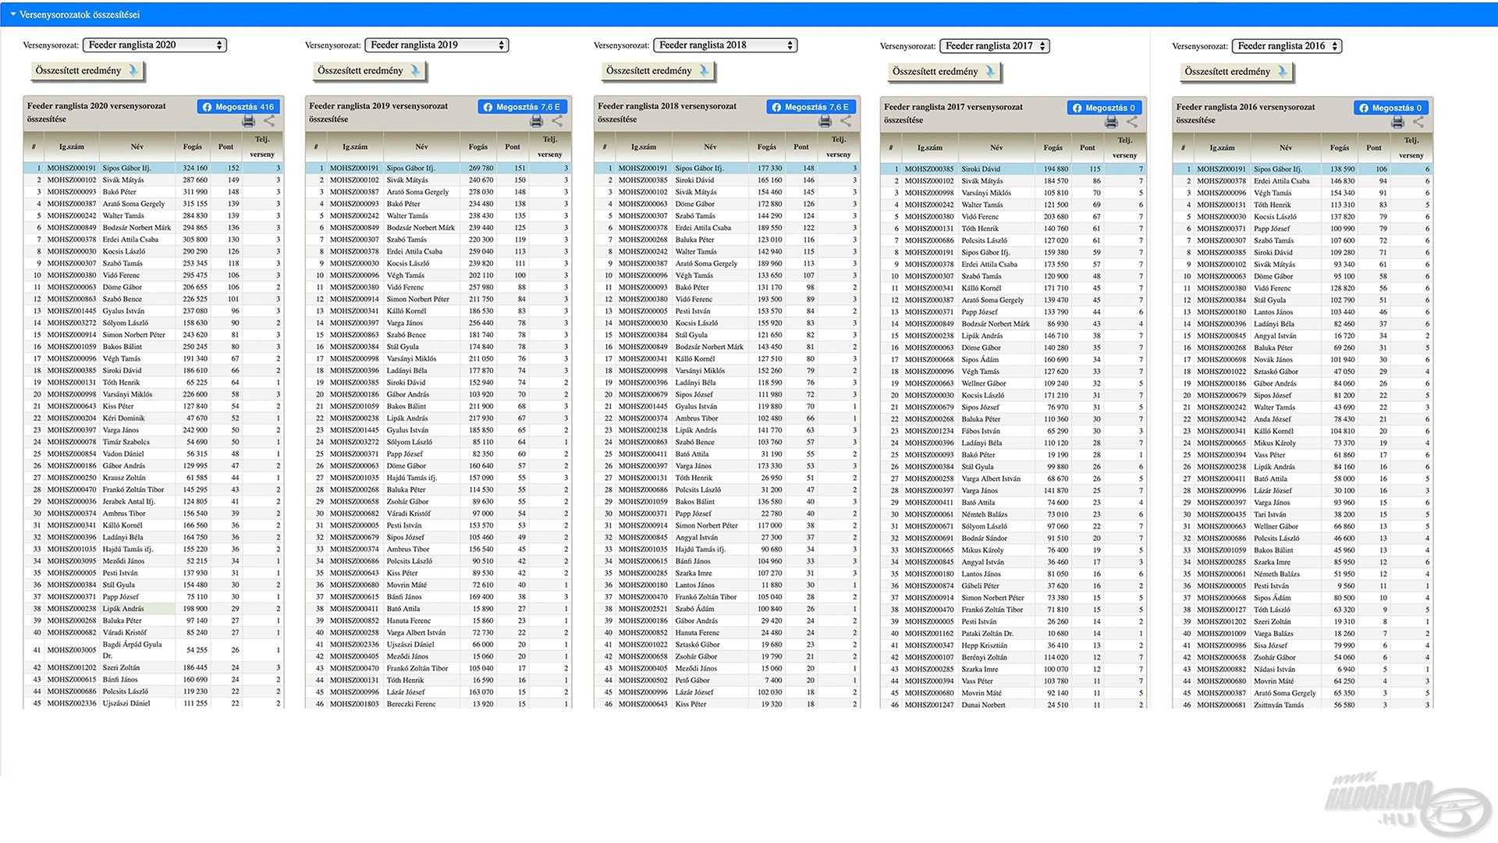Screen dimensions: 1498x843
Task: Select Varsányi Miklós row in 2017 table
Action: (1013, 193)
